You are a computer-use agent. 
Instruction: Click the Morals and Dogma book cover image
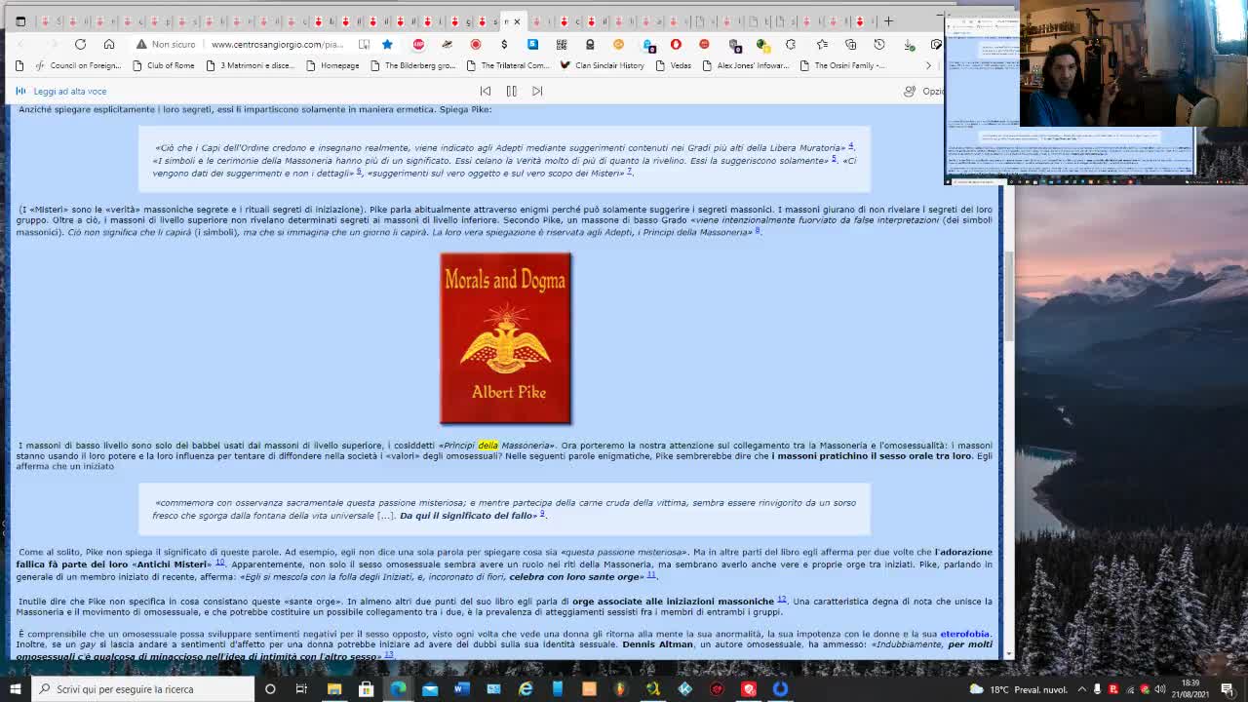coord(506,338)
